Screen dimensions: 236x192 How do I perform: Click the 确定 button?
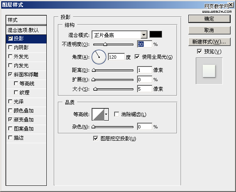[209, 19]
